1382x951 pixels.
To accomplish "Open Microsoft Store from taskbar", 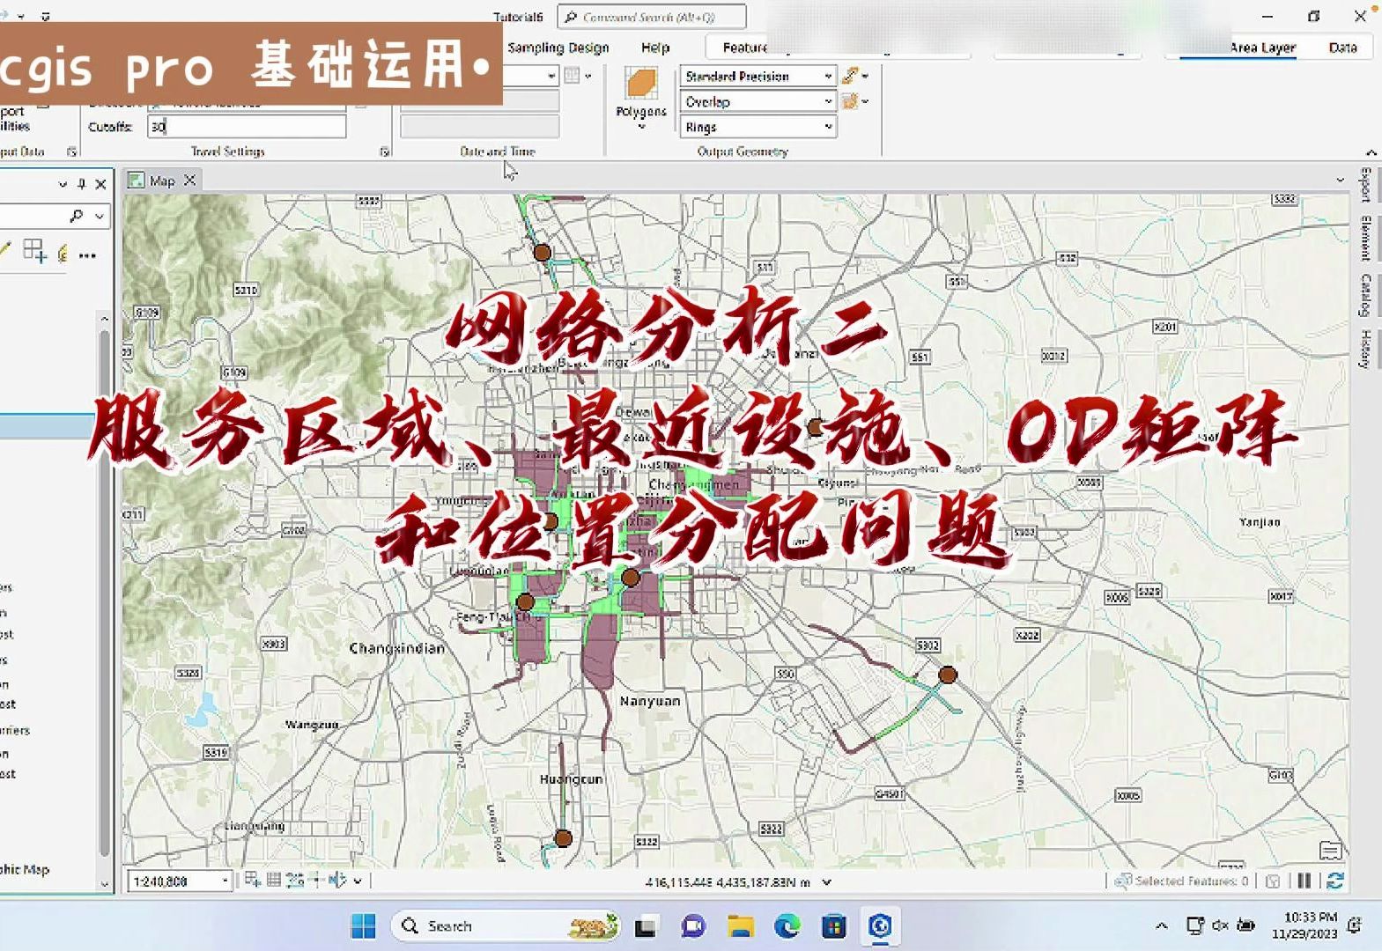I will (x=833, y=926).
